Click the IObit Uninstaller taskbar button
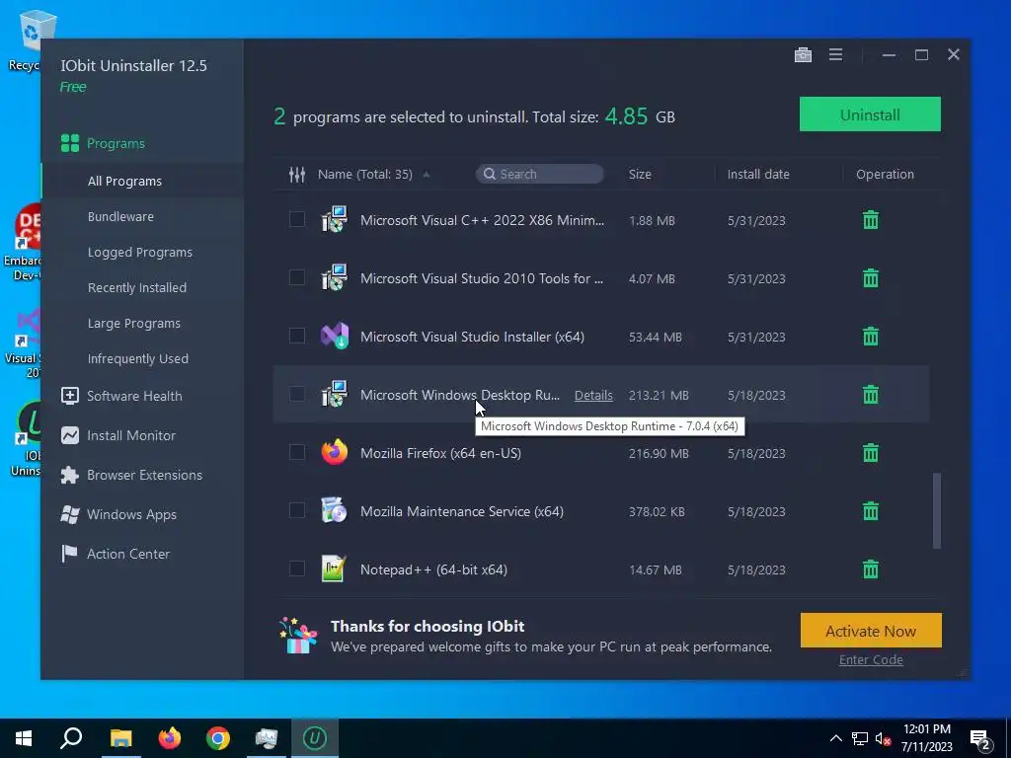The height and width of the screenshot is (758, 1011). [315, 738]
